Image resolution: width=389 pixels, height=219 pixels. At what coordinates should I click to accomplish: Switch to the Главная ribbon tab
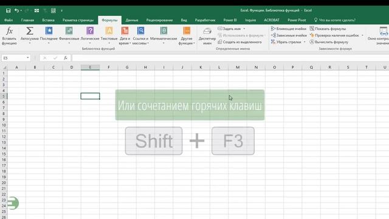pos(27,20)
